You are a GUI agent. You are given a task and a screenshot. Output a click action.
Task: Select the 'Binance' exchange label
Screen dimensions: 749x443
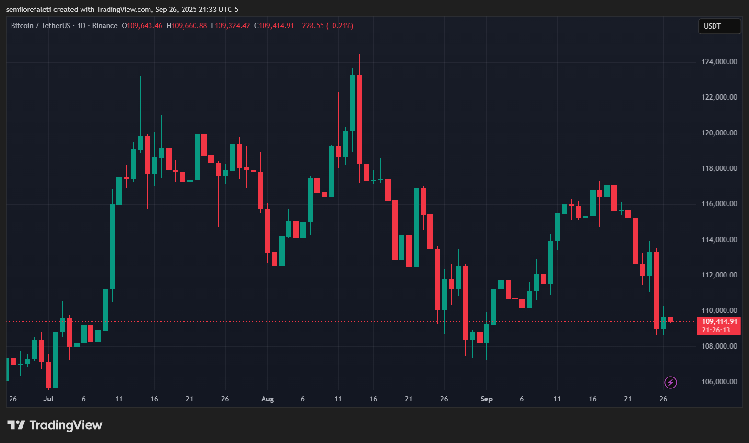(104, 26)
